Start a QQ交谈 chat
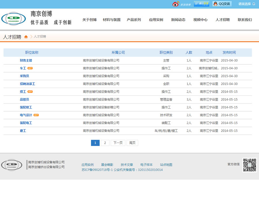The height and width of the screenshot is (218, 259). point(222,4)
